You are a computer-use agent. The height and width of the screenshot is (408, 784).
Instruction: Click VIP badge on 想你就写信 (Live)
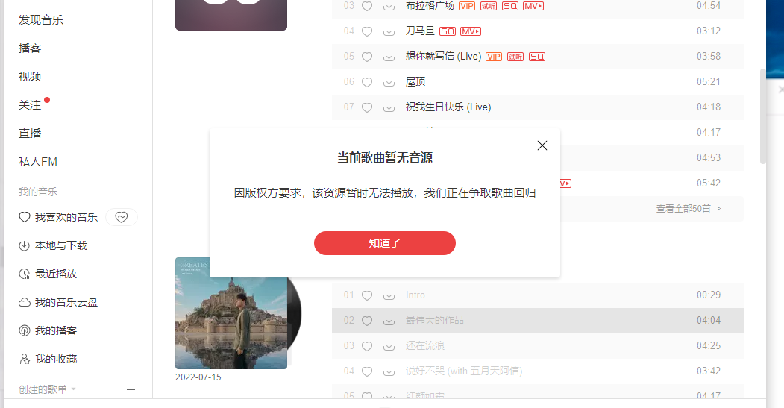(494, 57)
